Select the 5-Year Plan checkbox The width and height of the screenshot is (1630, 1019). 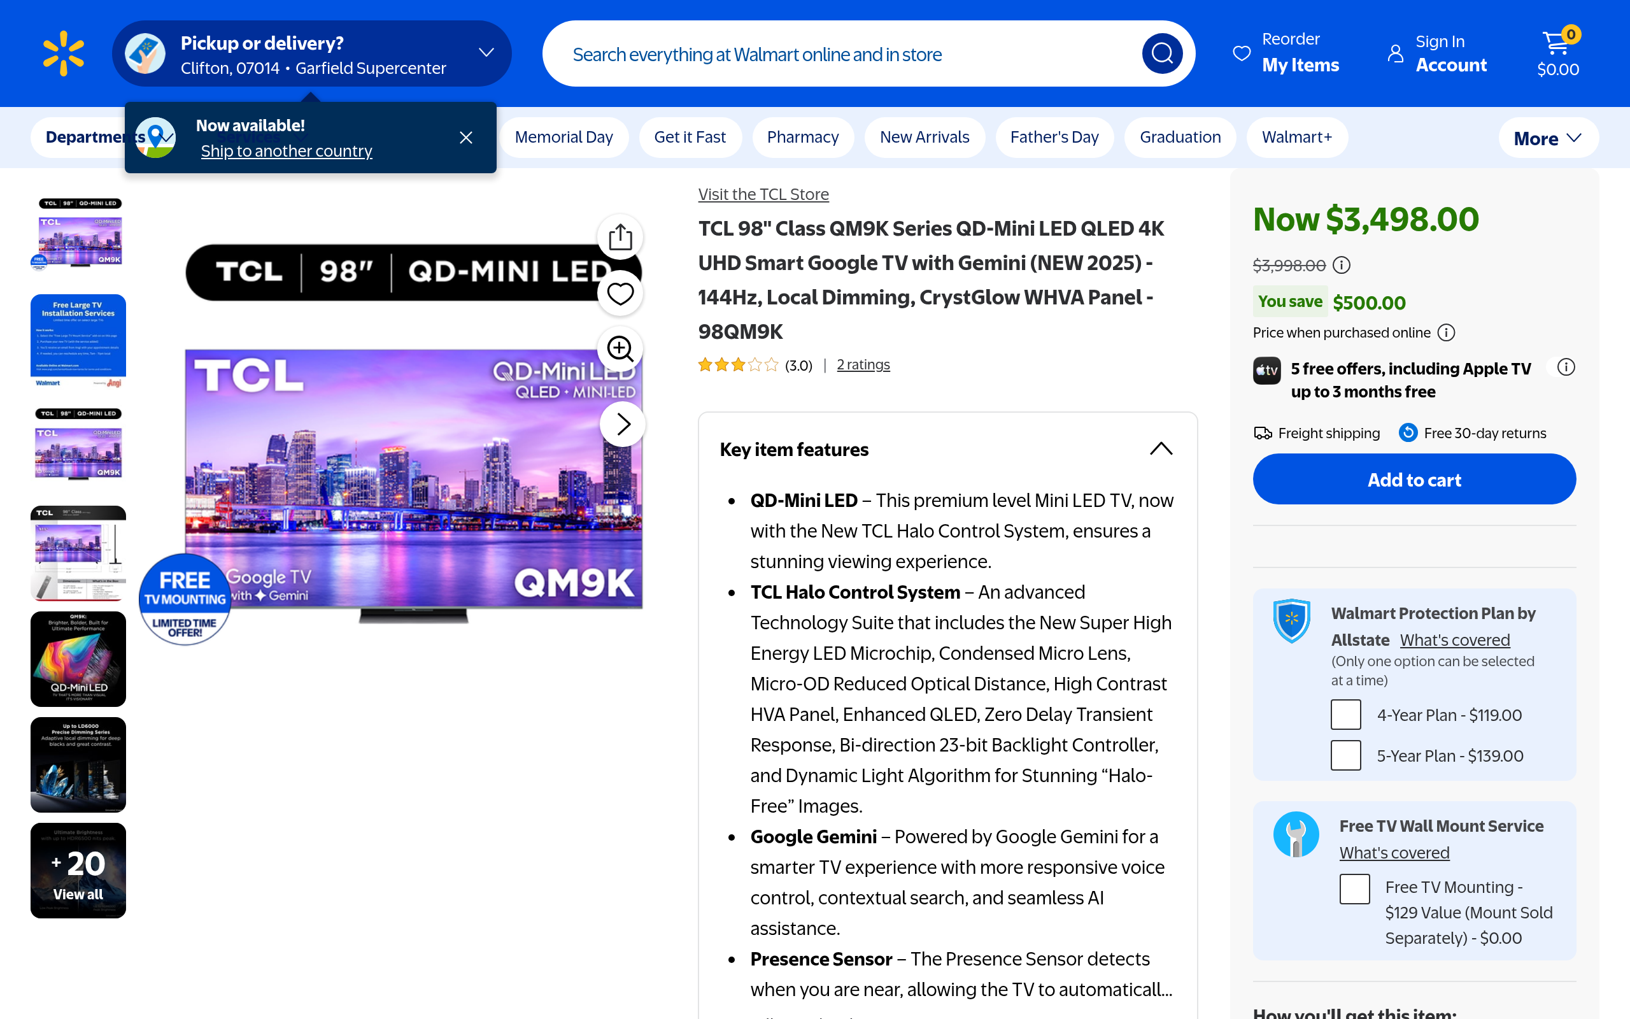[1346, 755]
